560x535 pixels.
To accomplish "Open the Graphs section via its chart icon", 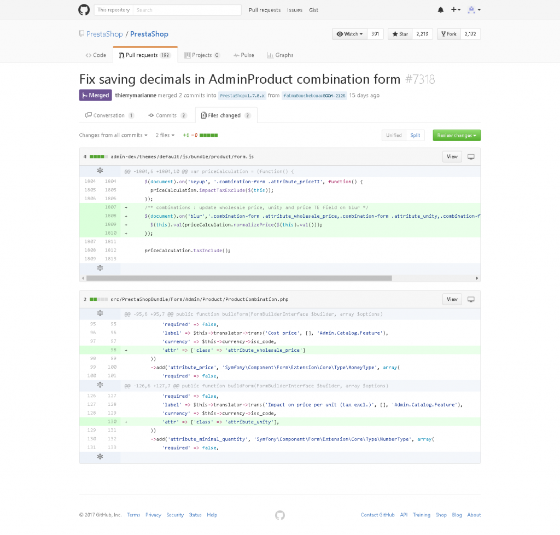I will pyautogui.click(x=269, y=55).
